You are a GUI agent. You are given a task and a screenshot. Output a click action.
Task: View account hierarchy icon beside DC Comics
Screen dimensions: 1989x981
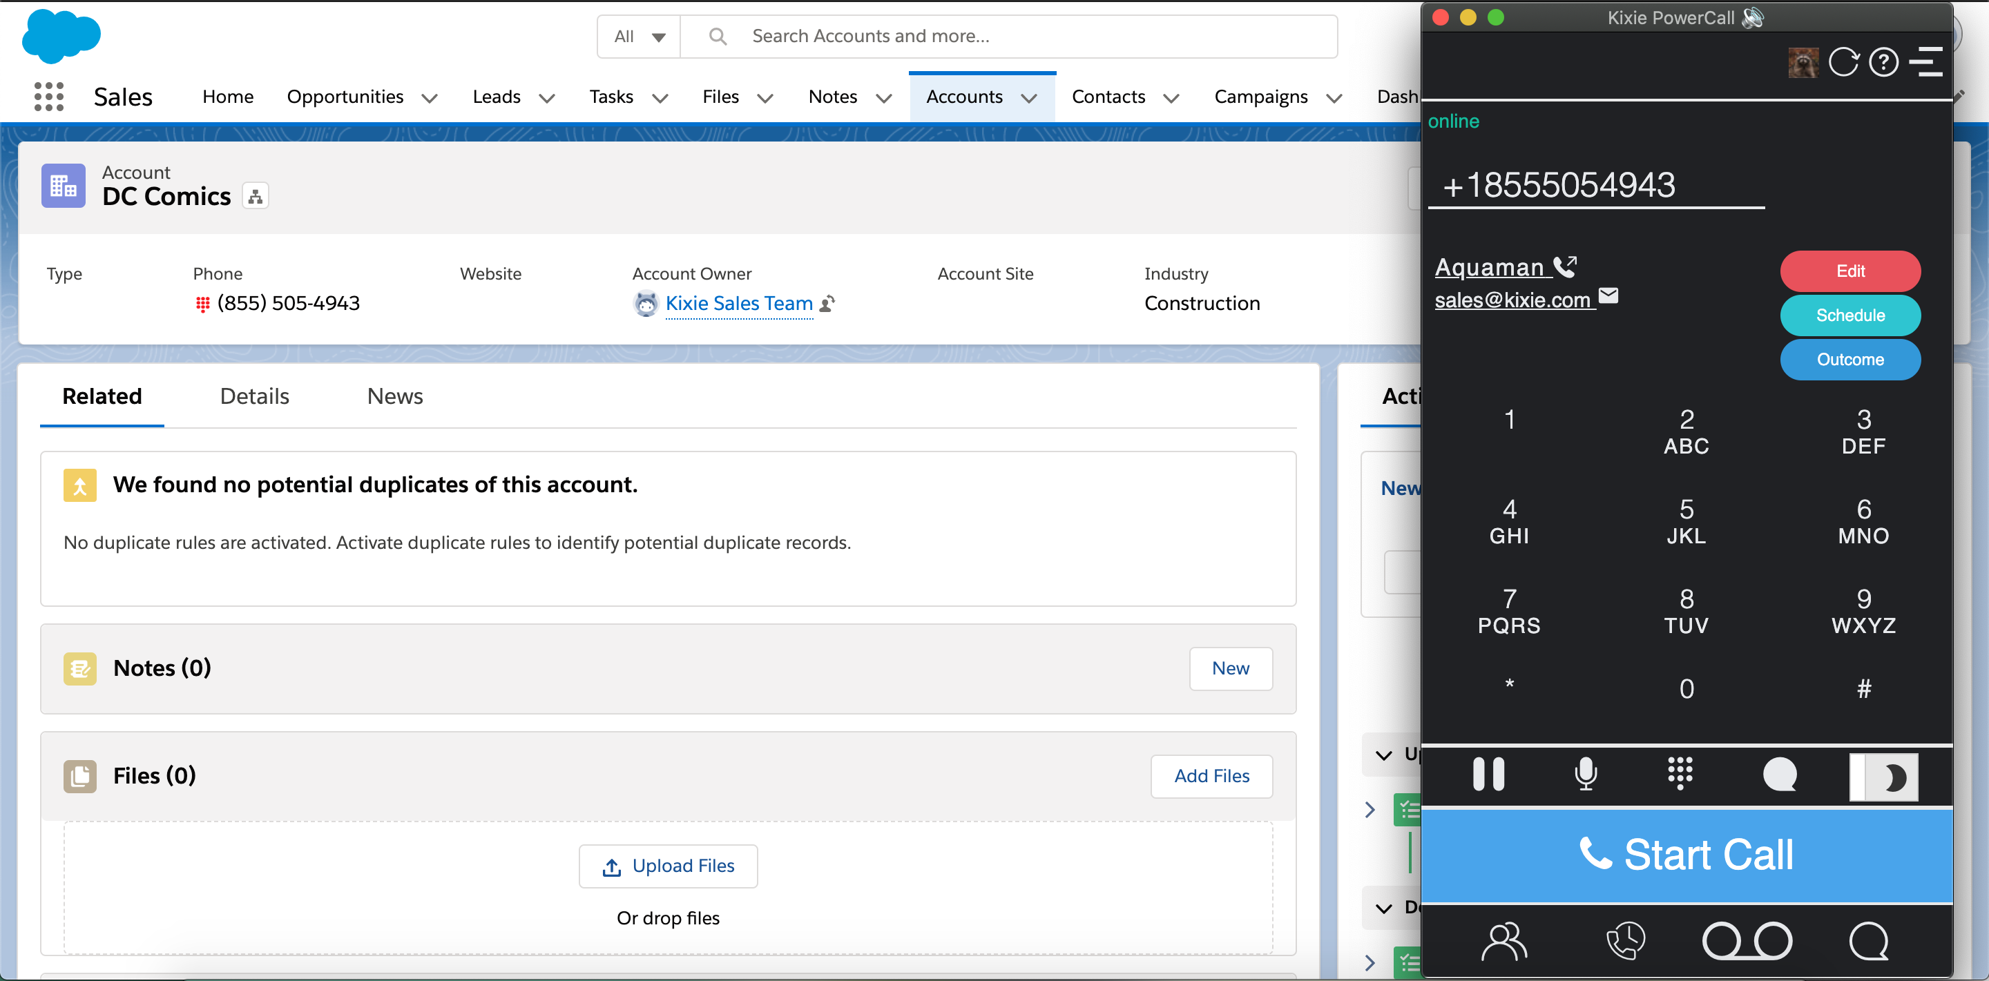[x=255, y=196]
